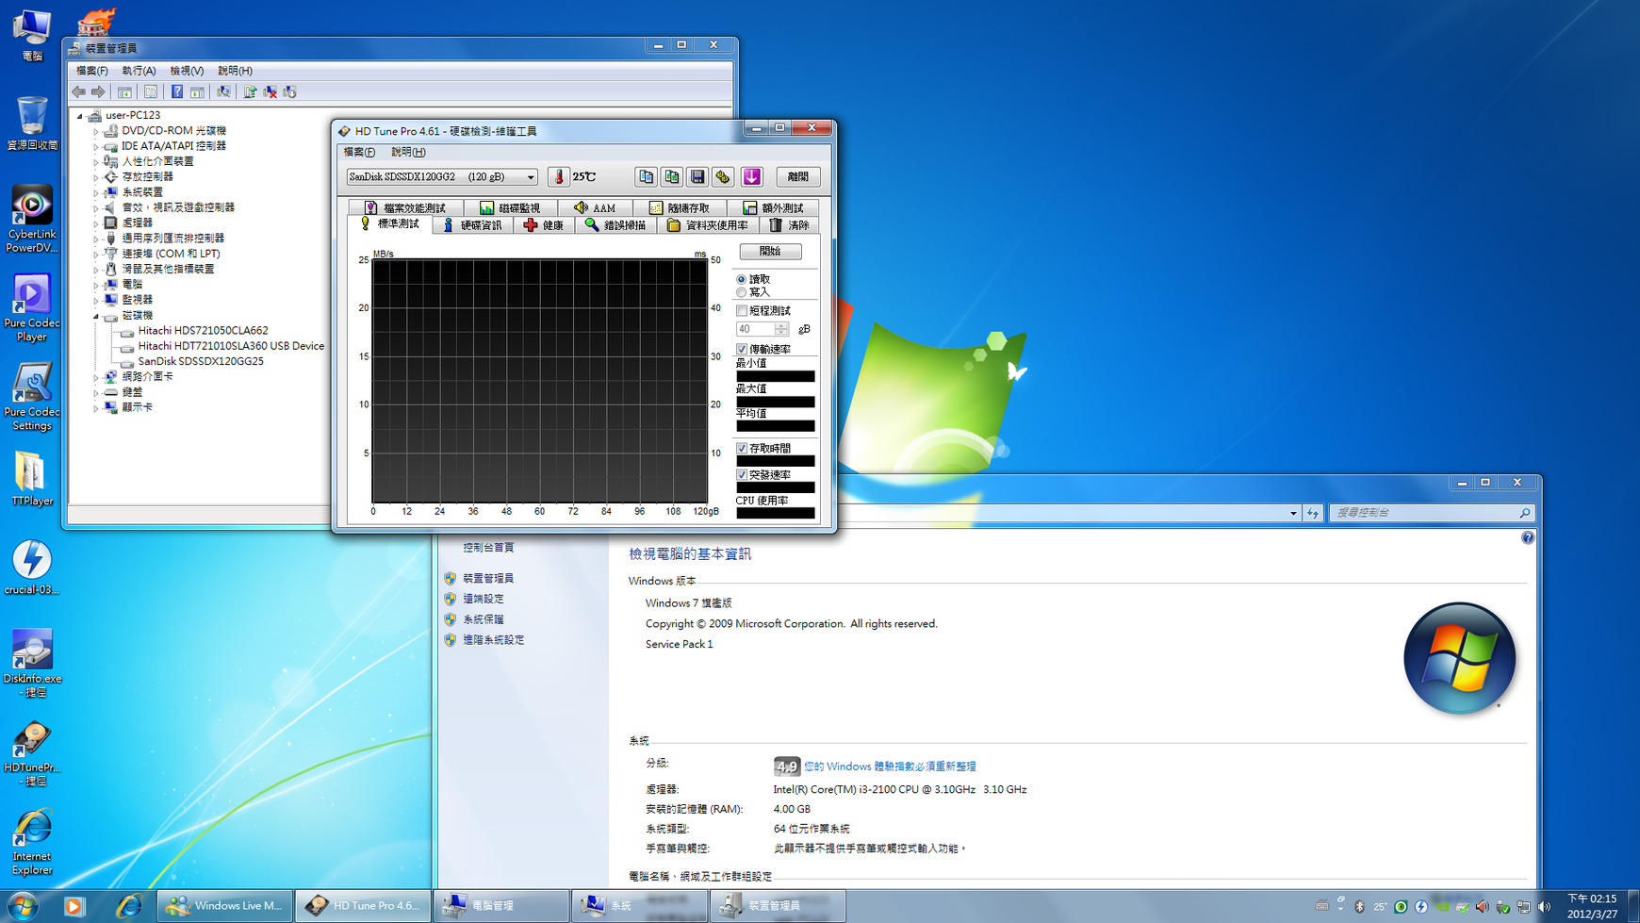The height and width of the screenshot is (923, 1640).
Task: Click the temperature thermometer icon in HD Tune
Action: click(x=558, y=177)
